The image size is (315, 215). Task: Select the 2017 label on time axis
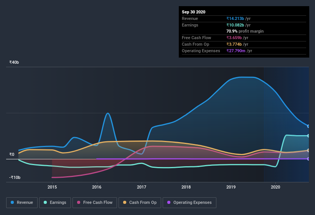pos(142,187)
